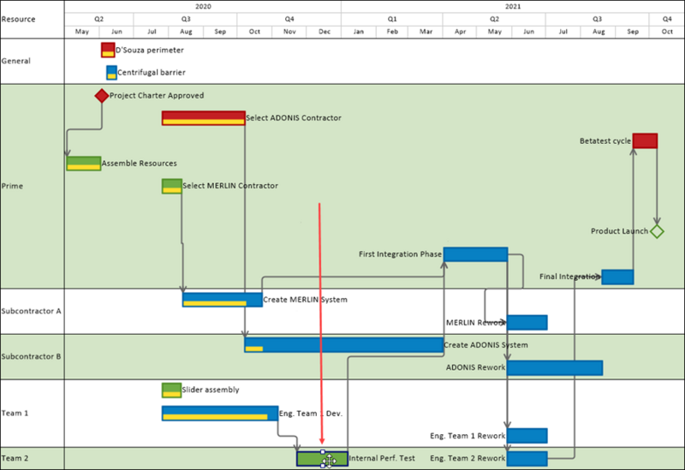Viewport: 685px width, 470px height.
Task: Click the 2021 year header
Action: point(513,7)
